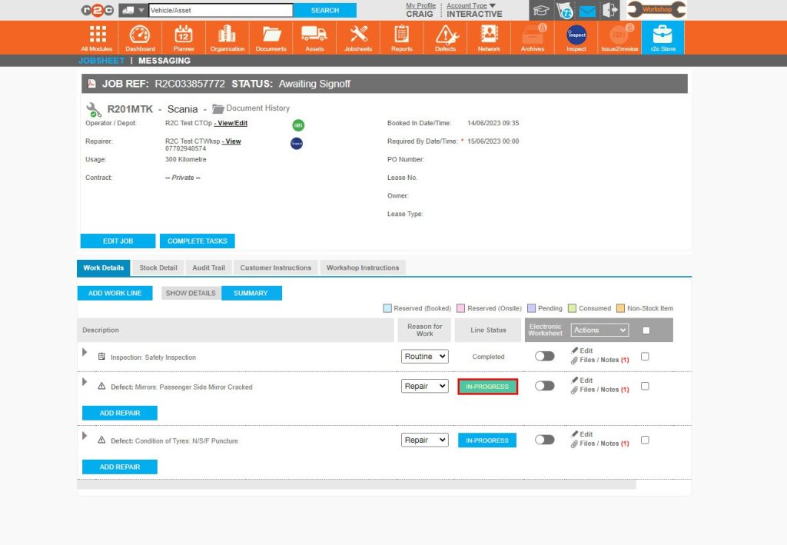Select the Assets truck icon
Viewport: 787px width, 545px height.
click(x=314, y=36)
